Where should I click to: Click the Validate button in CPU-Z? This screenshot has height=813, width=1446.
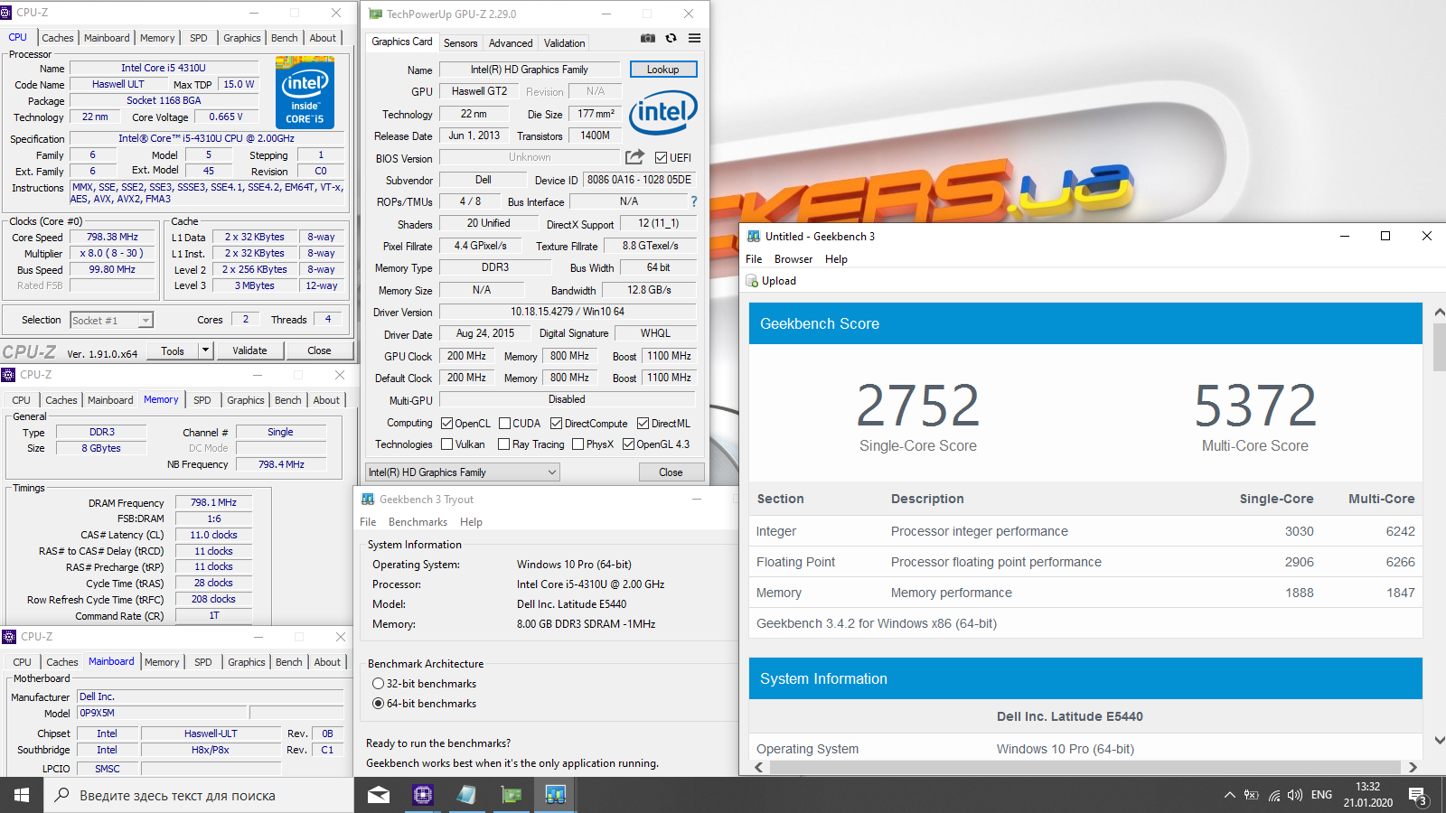249,350
